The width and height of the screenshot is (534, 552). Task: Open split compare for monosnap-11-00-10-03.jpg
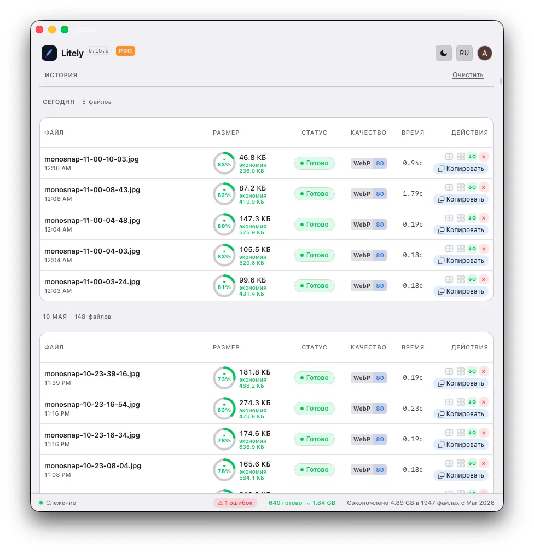[x=449, y=157]
